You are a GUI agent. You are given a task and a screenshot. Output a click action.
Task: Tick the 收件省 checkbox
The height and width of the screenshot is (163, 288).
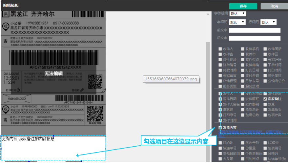coord(220,54)
